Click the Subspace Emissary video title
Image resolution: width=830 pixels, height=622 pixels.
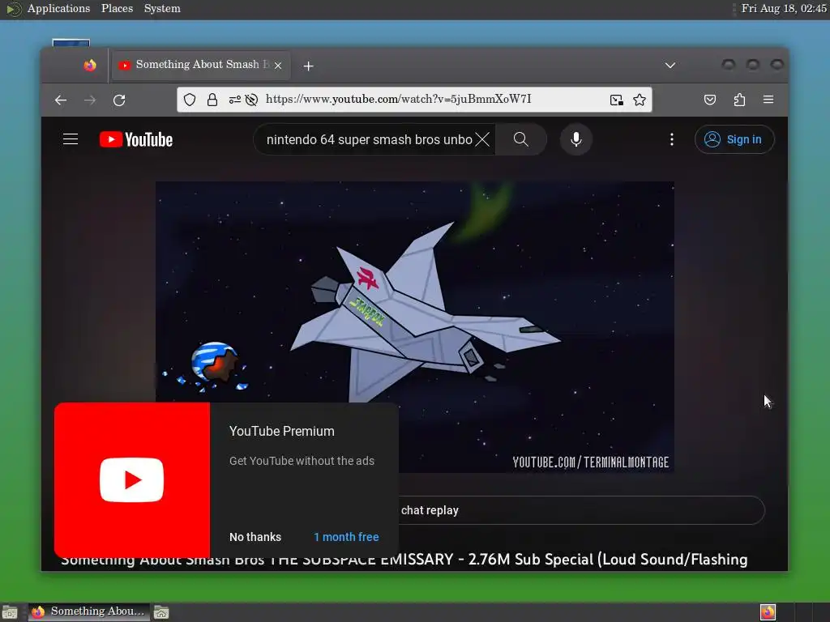pyautogui.click(x=404, y=560)
